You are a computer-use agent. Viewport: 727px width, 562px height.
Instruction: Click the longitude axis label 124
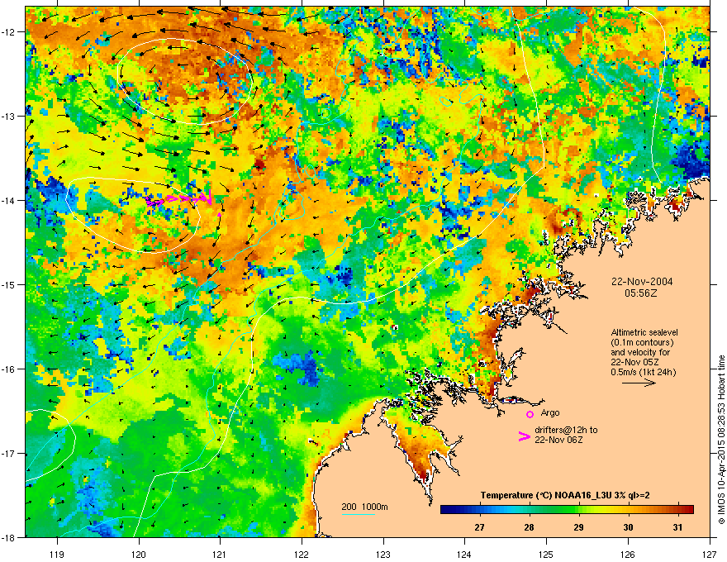[x=464, y=554]
